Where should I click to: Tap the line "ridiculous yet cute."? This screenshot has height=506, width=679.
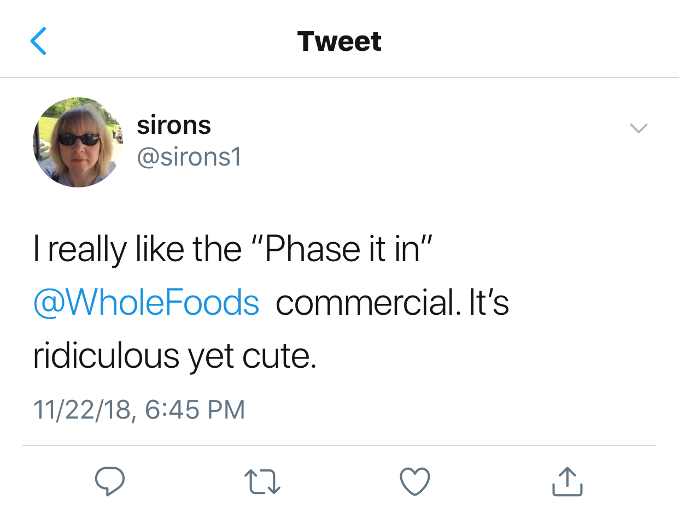[x=175, y=357]
